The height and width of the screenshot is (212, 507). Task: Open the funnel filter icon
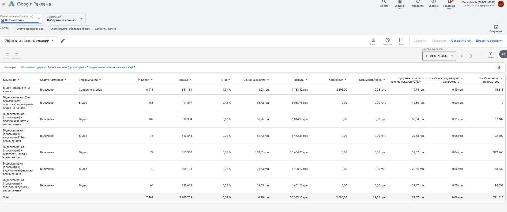491,54
